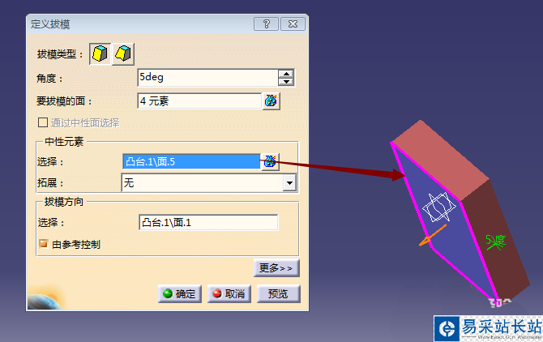Click the angle field showing 5deg
Viewport: 543px width, 342px height.
coord(207,78)
